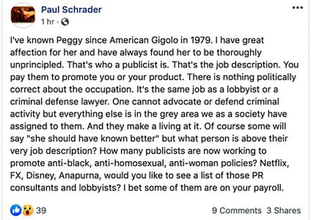Click the globe public audience icon

65,22
